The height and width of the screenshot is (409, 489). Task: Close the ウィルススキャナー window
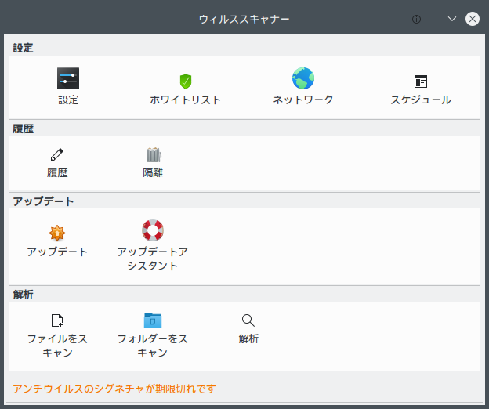[473, 19]
